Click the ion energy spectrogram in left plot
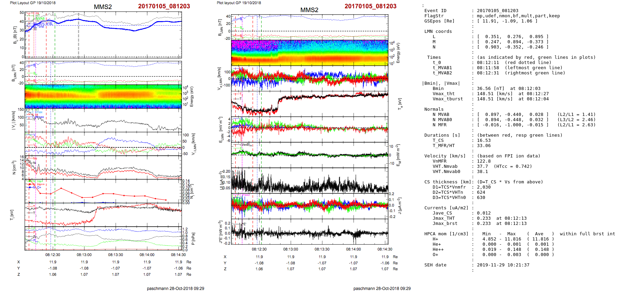624x291 pixels. [103, 96]
